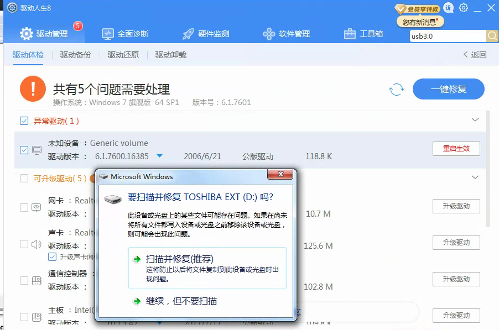Viewport: 499px width, 330px height.
Task: Open 硬件监测 rocket icon
Action: pyautogui.click(x=188, y=34)
